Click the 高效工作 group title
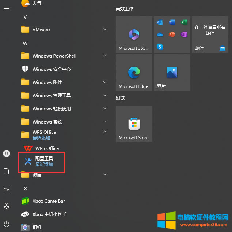Viewport: 232px width, 232px height. [125, 8]
